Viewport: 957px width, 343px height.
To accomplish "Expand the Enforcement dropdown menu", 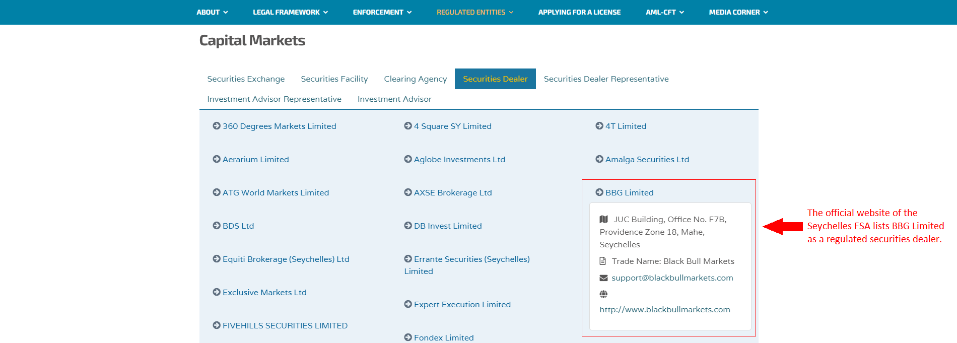I will click(382, 12).
